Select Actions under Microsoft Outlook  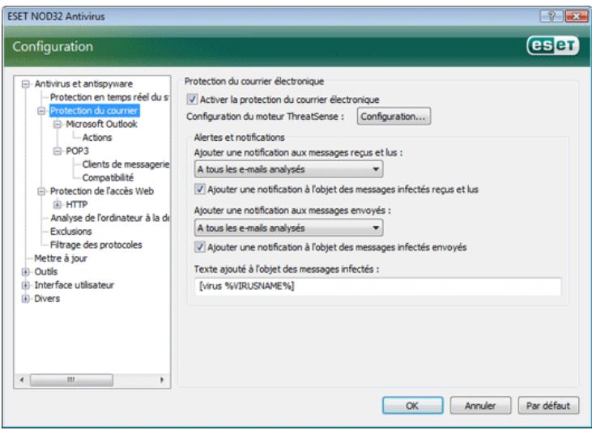[x=97, y=138]
